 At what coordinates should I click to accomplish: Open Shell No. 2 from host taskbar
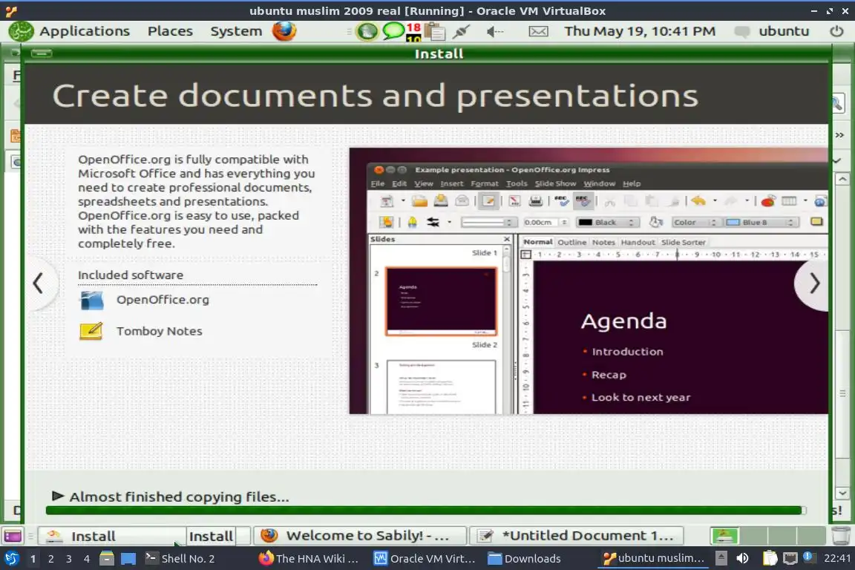coord(180,559)
